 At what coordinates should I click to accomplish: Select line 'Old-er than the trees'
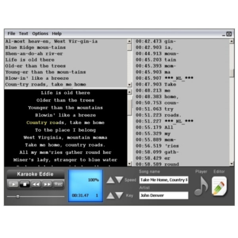coord(35,66)
